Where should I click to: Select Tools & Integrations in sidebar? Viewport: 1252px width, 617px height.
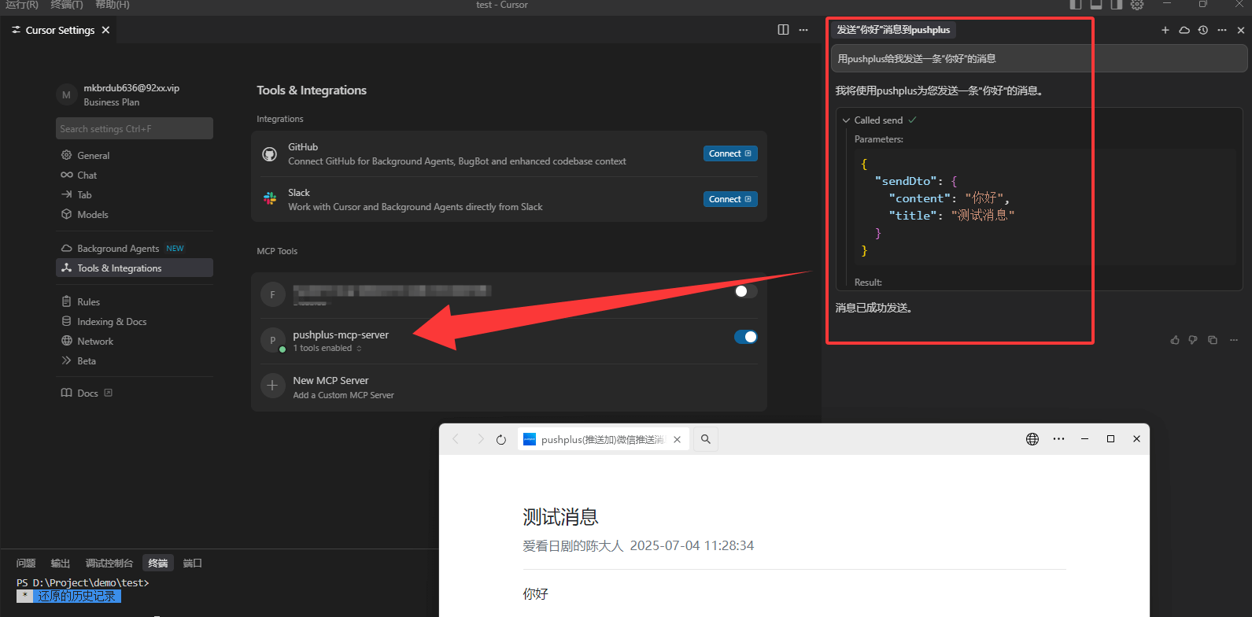tap(135, 268)
